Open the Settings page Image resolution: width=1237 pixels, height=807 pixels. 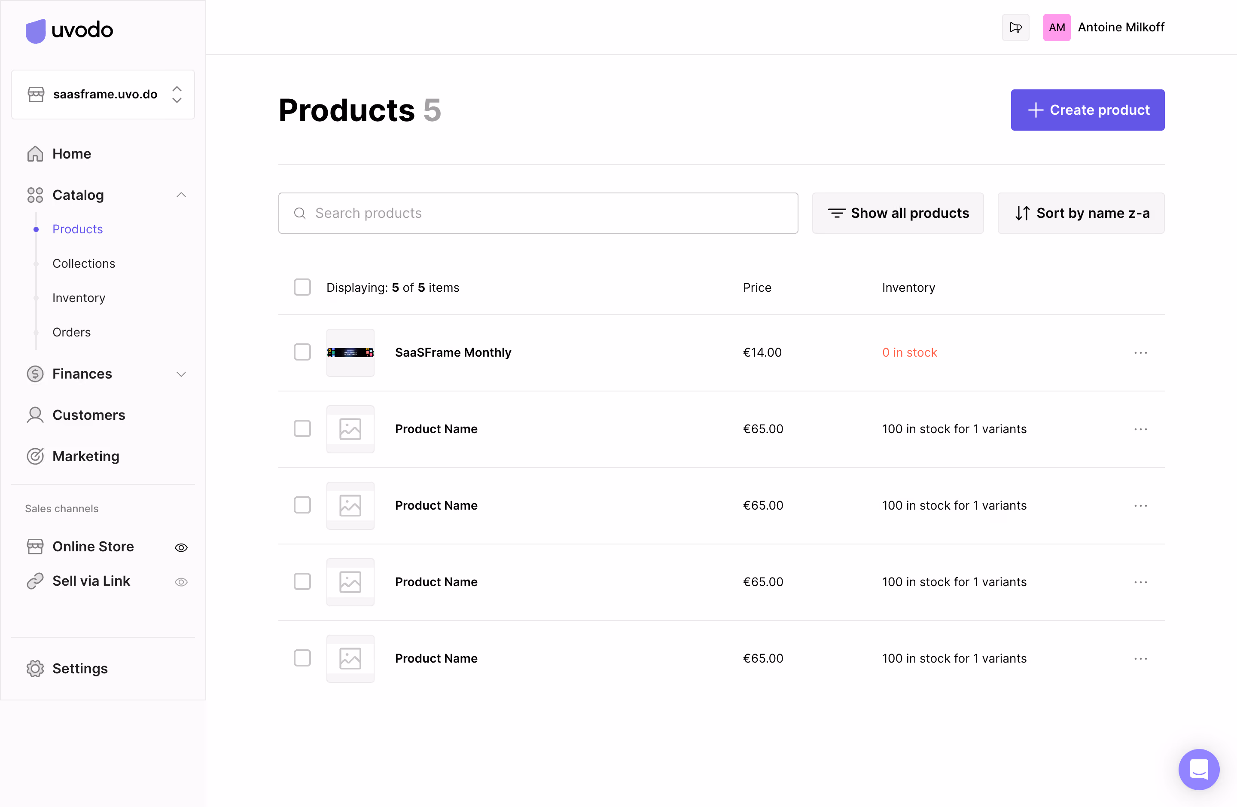coord(80,668)
